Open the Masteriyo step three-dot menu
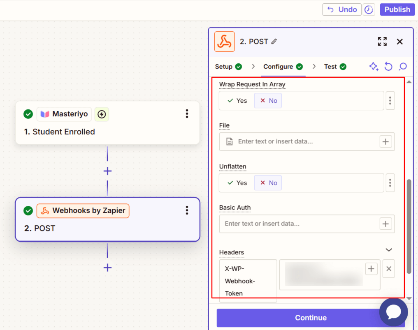Image resolution: width=418 pixels, height=330 pixels. (187, 114)
